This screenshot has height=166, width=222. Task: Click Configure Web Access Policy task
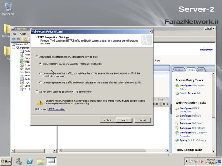[192, 87]
